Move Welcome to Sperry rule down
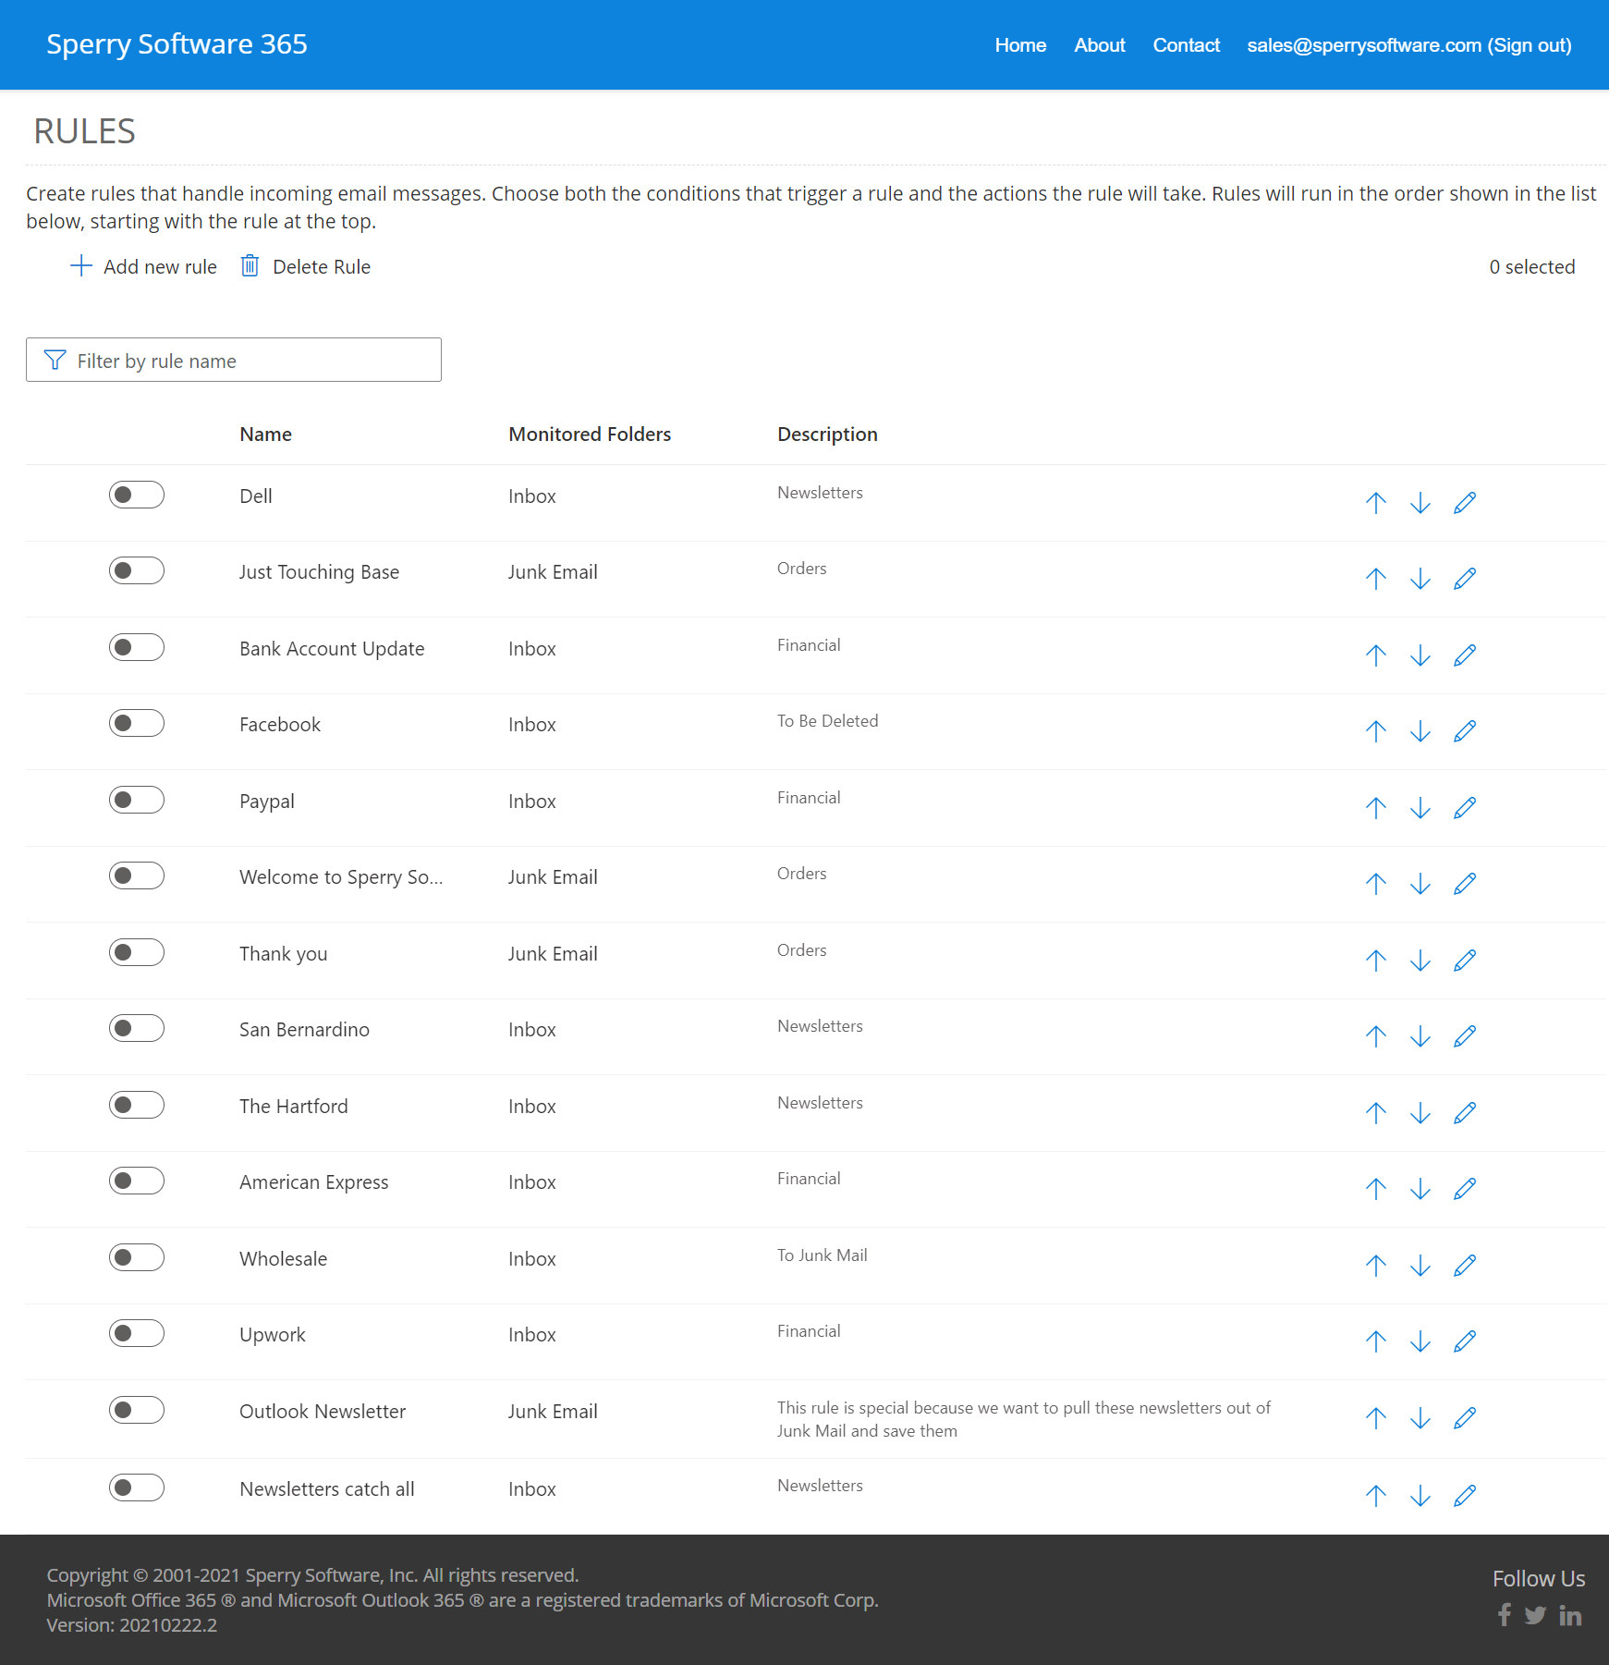1609x1665 pixels. [1420, 884]
